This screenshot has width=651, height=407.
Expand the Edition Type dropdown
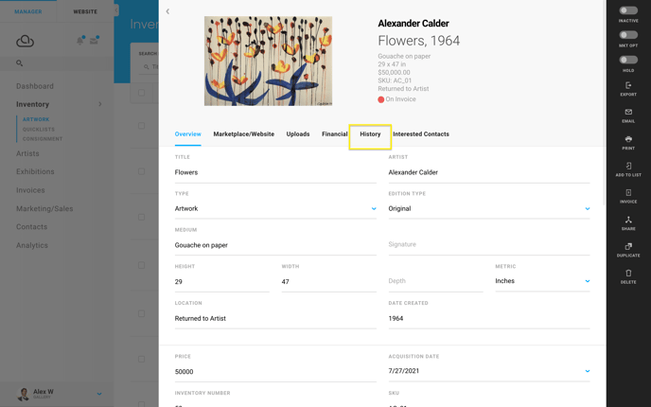tap(489, 208)
